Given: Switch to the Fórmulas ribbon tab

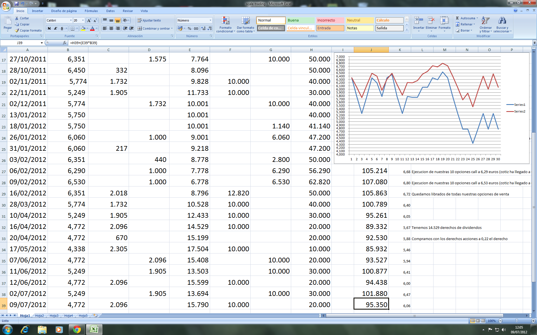Looking at the screenshot, I should 91,11.
